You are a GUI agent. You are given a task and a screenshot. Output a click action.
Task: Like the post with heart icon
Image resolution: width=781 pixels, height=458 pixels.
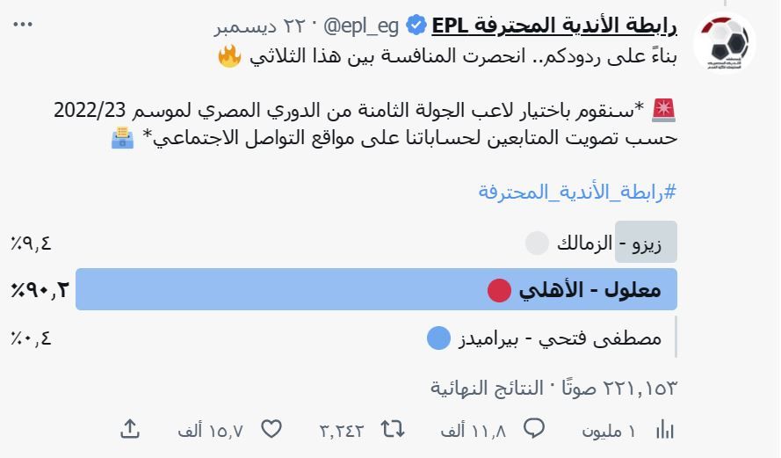[x=271, y=429]
